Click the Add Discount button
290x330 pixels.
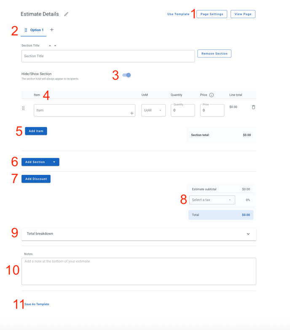(x=36, y=179)
